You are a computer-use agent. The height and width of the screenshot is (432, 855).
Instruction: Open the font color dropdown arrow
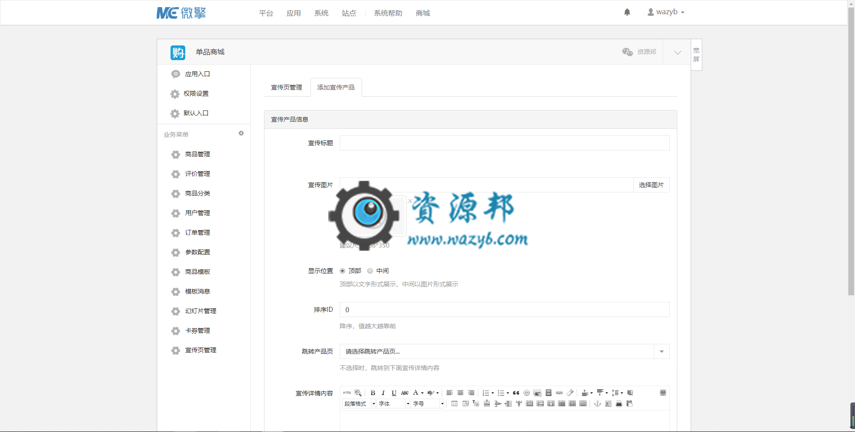(422, 393)
